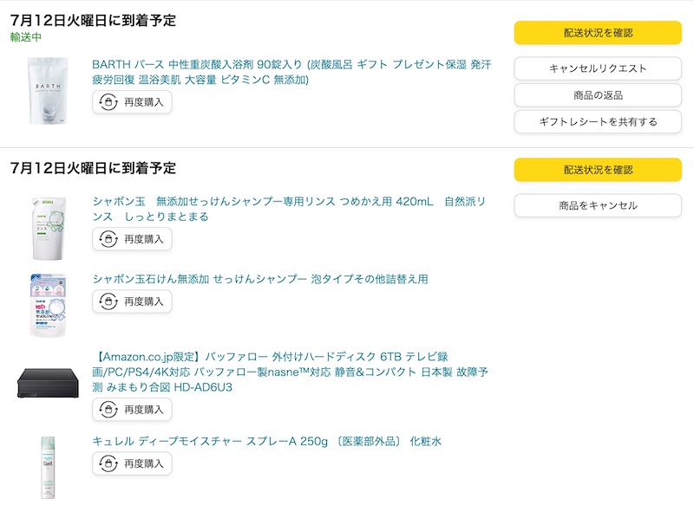
Task: Click reorder icon for BARTH bath tablets
Action: (108, 102)
